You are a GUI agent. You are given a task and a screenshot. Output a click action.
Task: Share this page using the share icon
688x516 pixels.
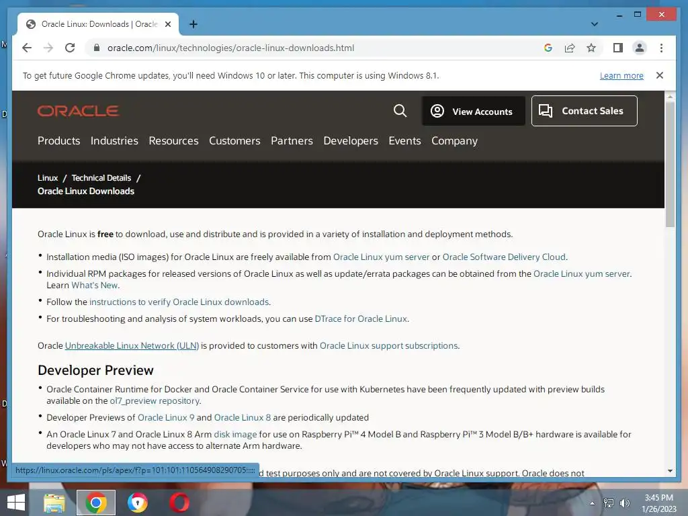[570, 48]
